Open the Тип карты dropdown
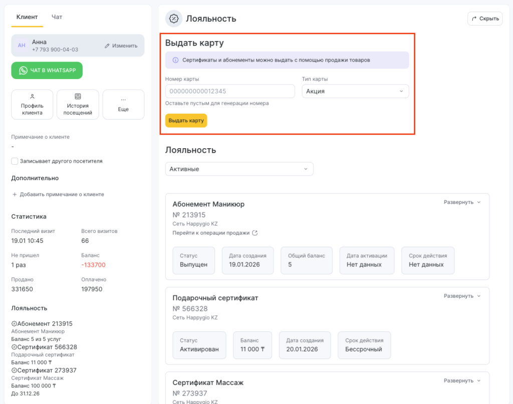The height and width of the screenshot is (404, 513). click(x=355, y=91)
